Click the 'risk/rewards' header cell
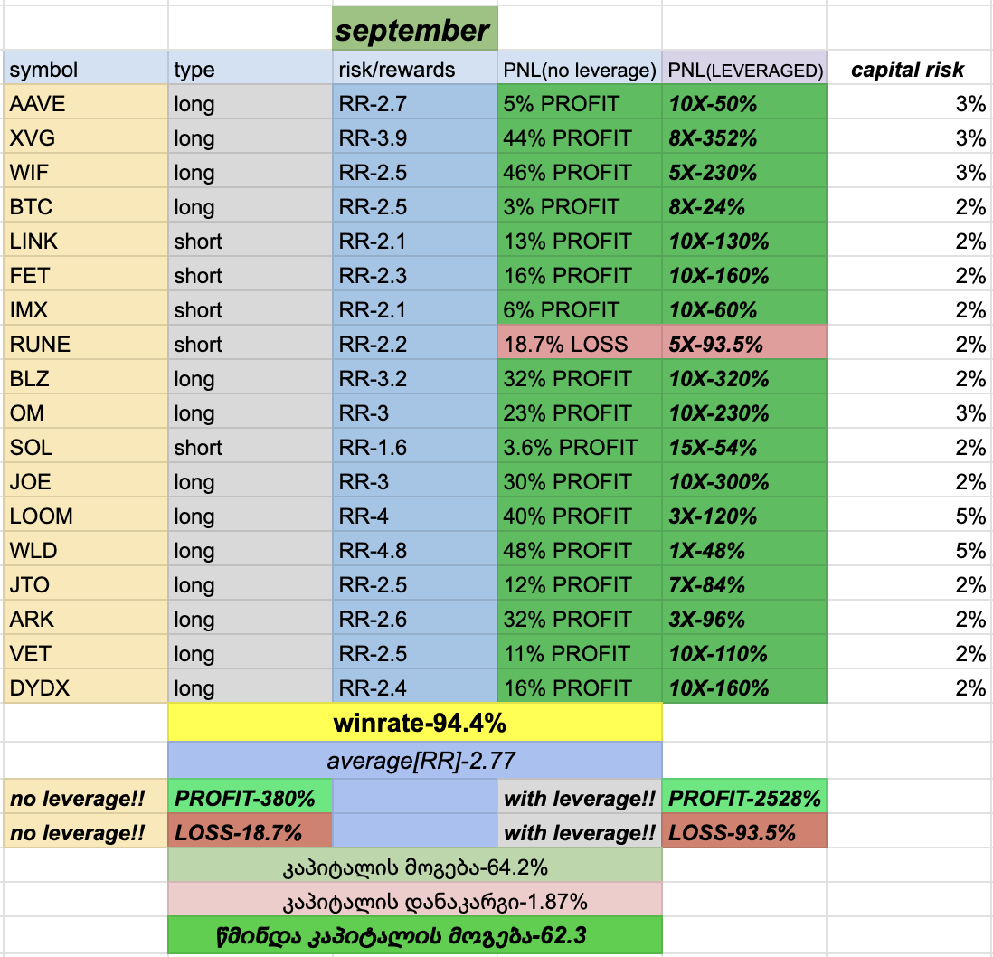The image size is (993, 957). (414, 70)
